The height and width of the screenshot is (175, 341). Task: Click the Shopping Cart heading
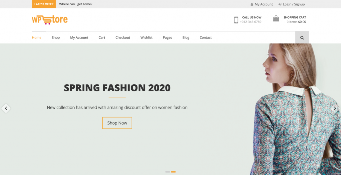[295, 17]
